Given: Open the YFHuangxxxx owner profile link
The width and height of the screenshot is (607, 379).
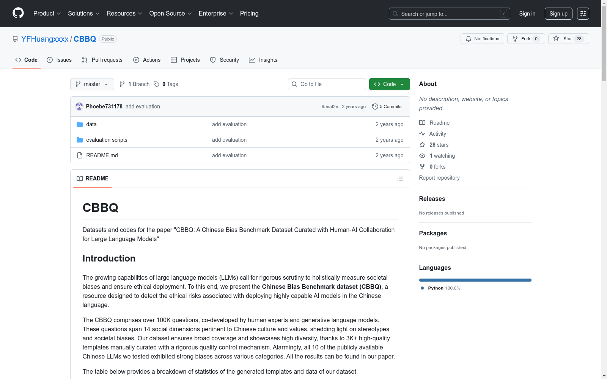Looking at the screenshot, I should pos(45,39).
